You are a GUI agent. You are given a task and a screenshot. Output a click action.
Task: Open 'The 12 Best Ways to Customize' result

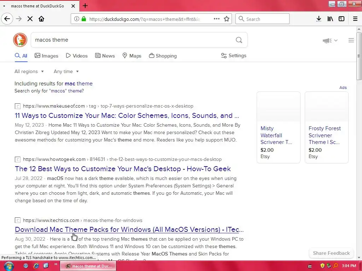pos(123,169)
